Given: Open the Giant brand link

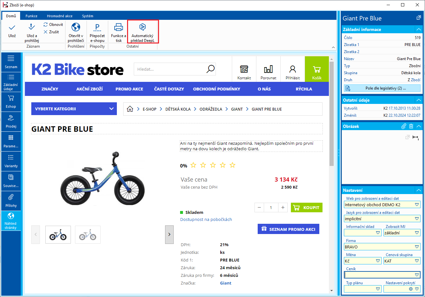Looking at the screenshot, I should click(x=225, y=283).
